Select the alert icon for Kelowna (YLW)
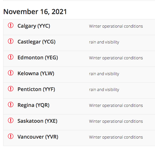The image size is (155, 153). coord(11,73)
